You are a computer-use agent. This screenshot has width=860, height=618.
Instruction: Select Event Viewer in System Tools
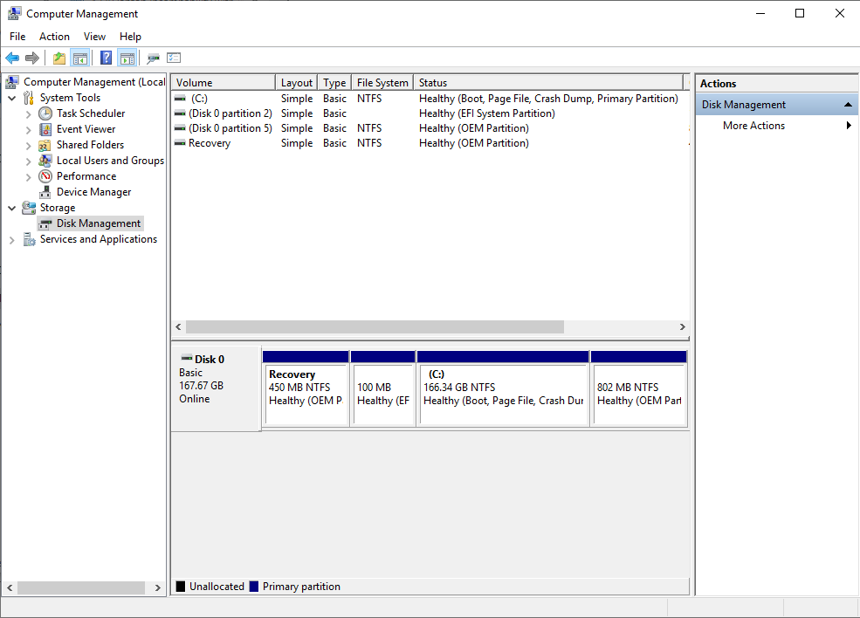click(x=86, y=129)
